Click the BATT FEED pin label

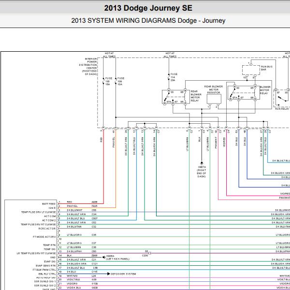[49, 204]
